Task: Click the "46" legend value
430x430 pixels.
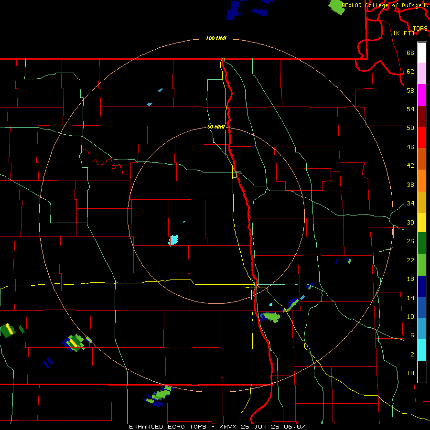Action: click(x=410, y=147)
